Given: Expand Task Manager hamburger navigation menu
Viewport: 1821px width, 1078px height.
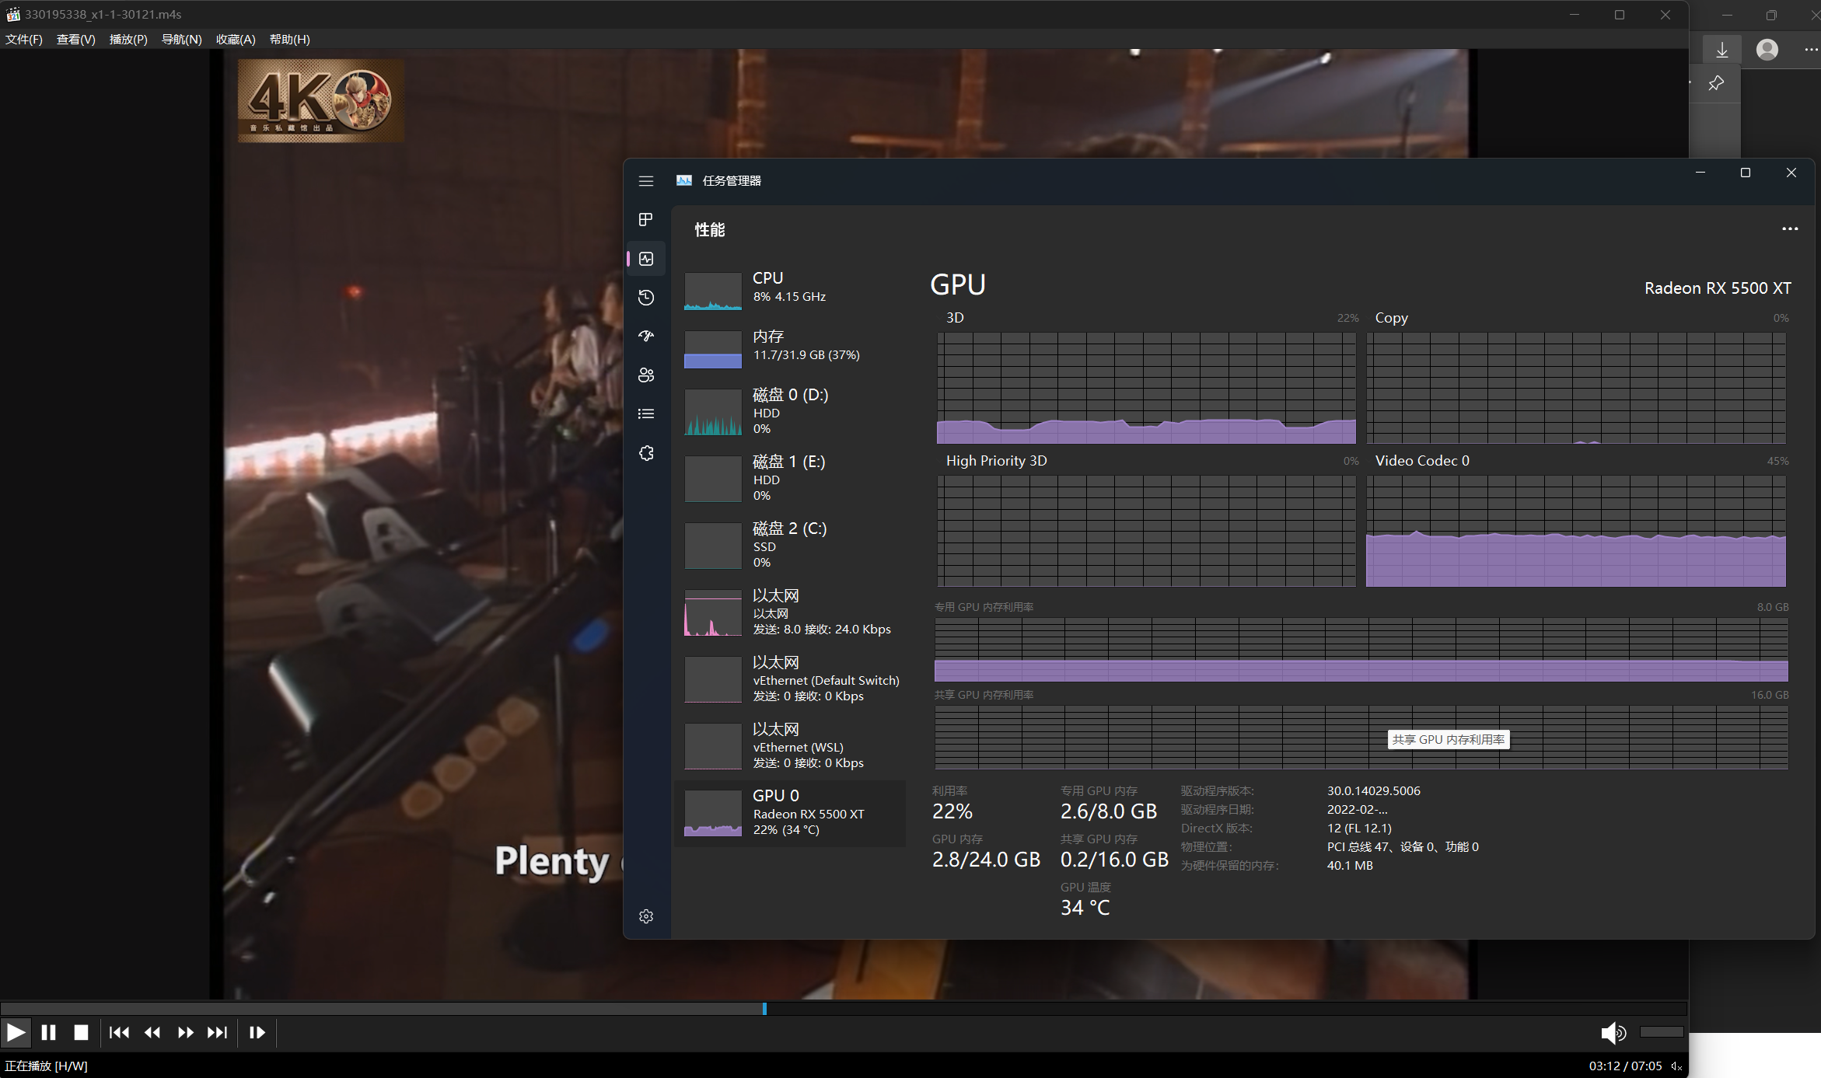Looking at the screenshot, I should pyautogui.click(x=645, y=180).
